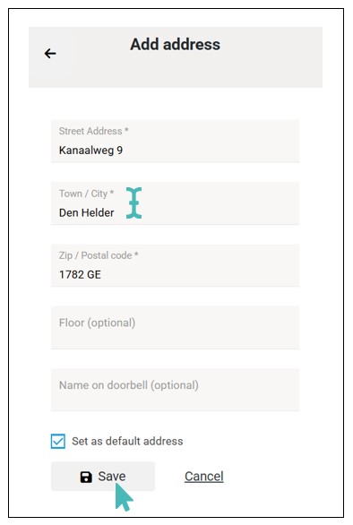Click the 'Zip / Postal code *' label
Viewport: 353px width, 525px height.
point(99,255)
